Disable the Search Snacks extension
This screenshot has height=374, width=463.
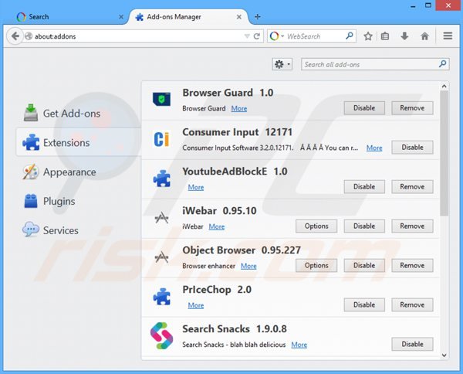click(412, 344)
